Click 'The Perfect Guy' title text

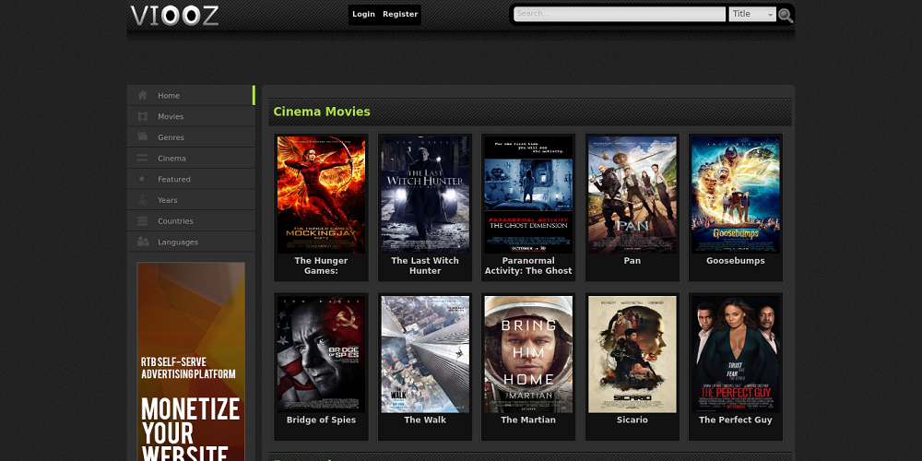pos(736,420)
